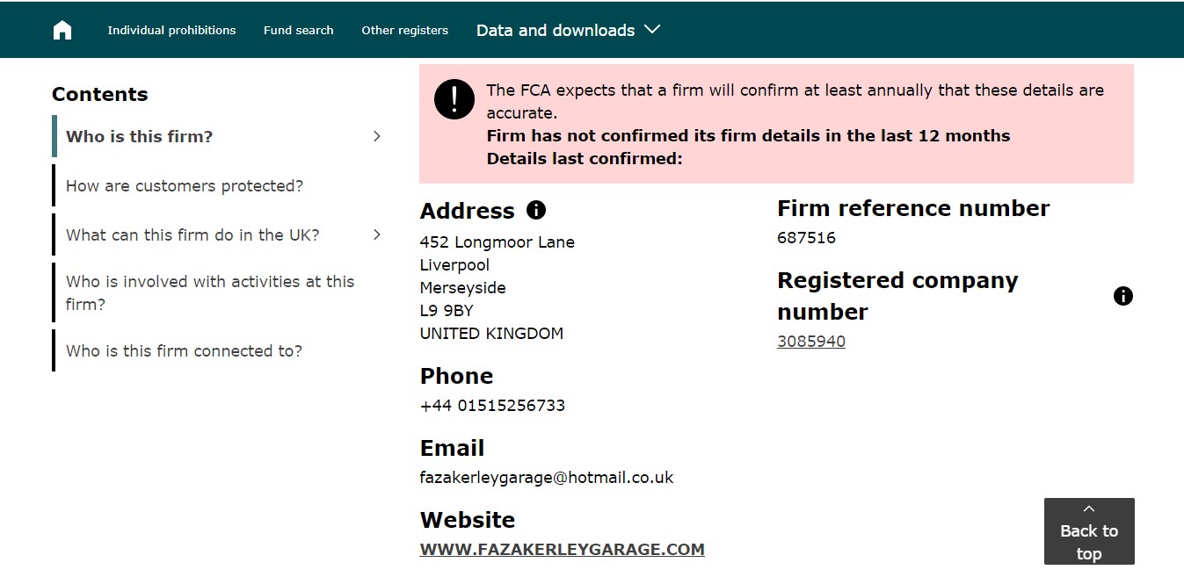This screenshot has height=577, width=1184.
Task: Open info icon next to Address heading
Action: 536,210
